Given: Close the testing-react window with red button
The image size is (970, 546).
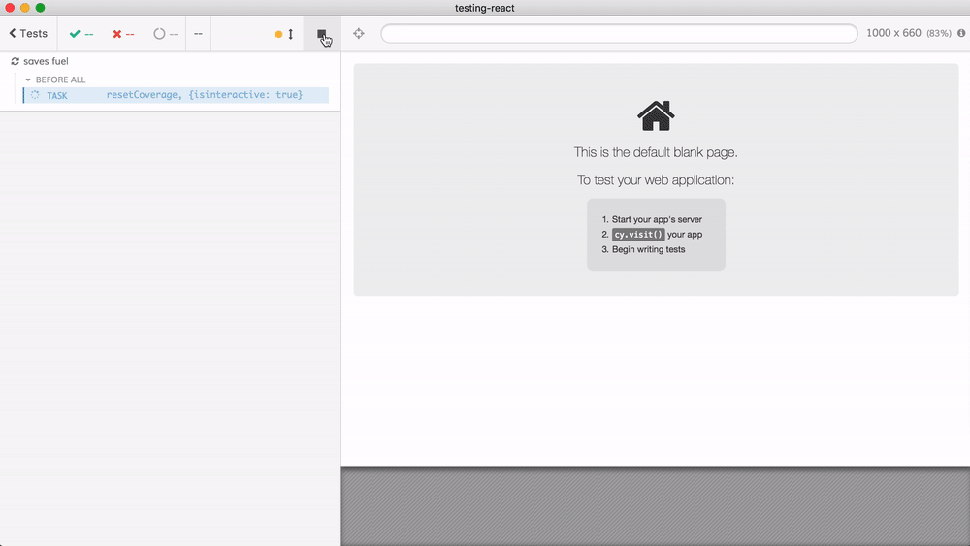Looking at the screenshot, I should 10,8.
